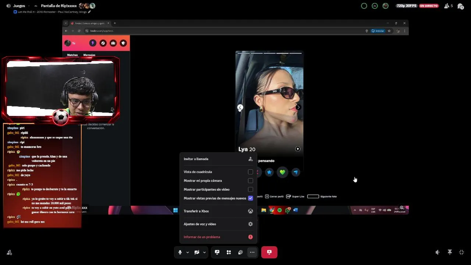This screenshot has width=471, height=265.
Task: Go to previous photo on Lya's card
Action: tap(240, 107)
